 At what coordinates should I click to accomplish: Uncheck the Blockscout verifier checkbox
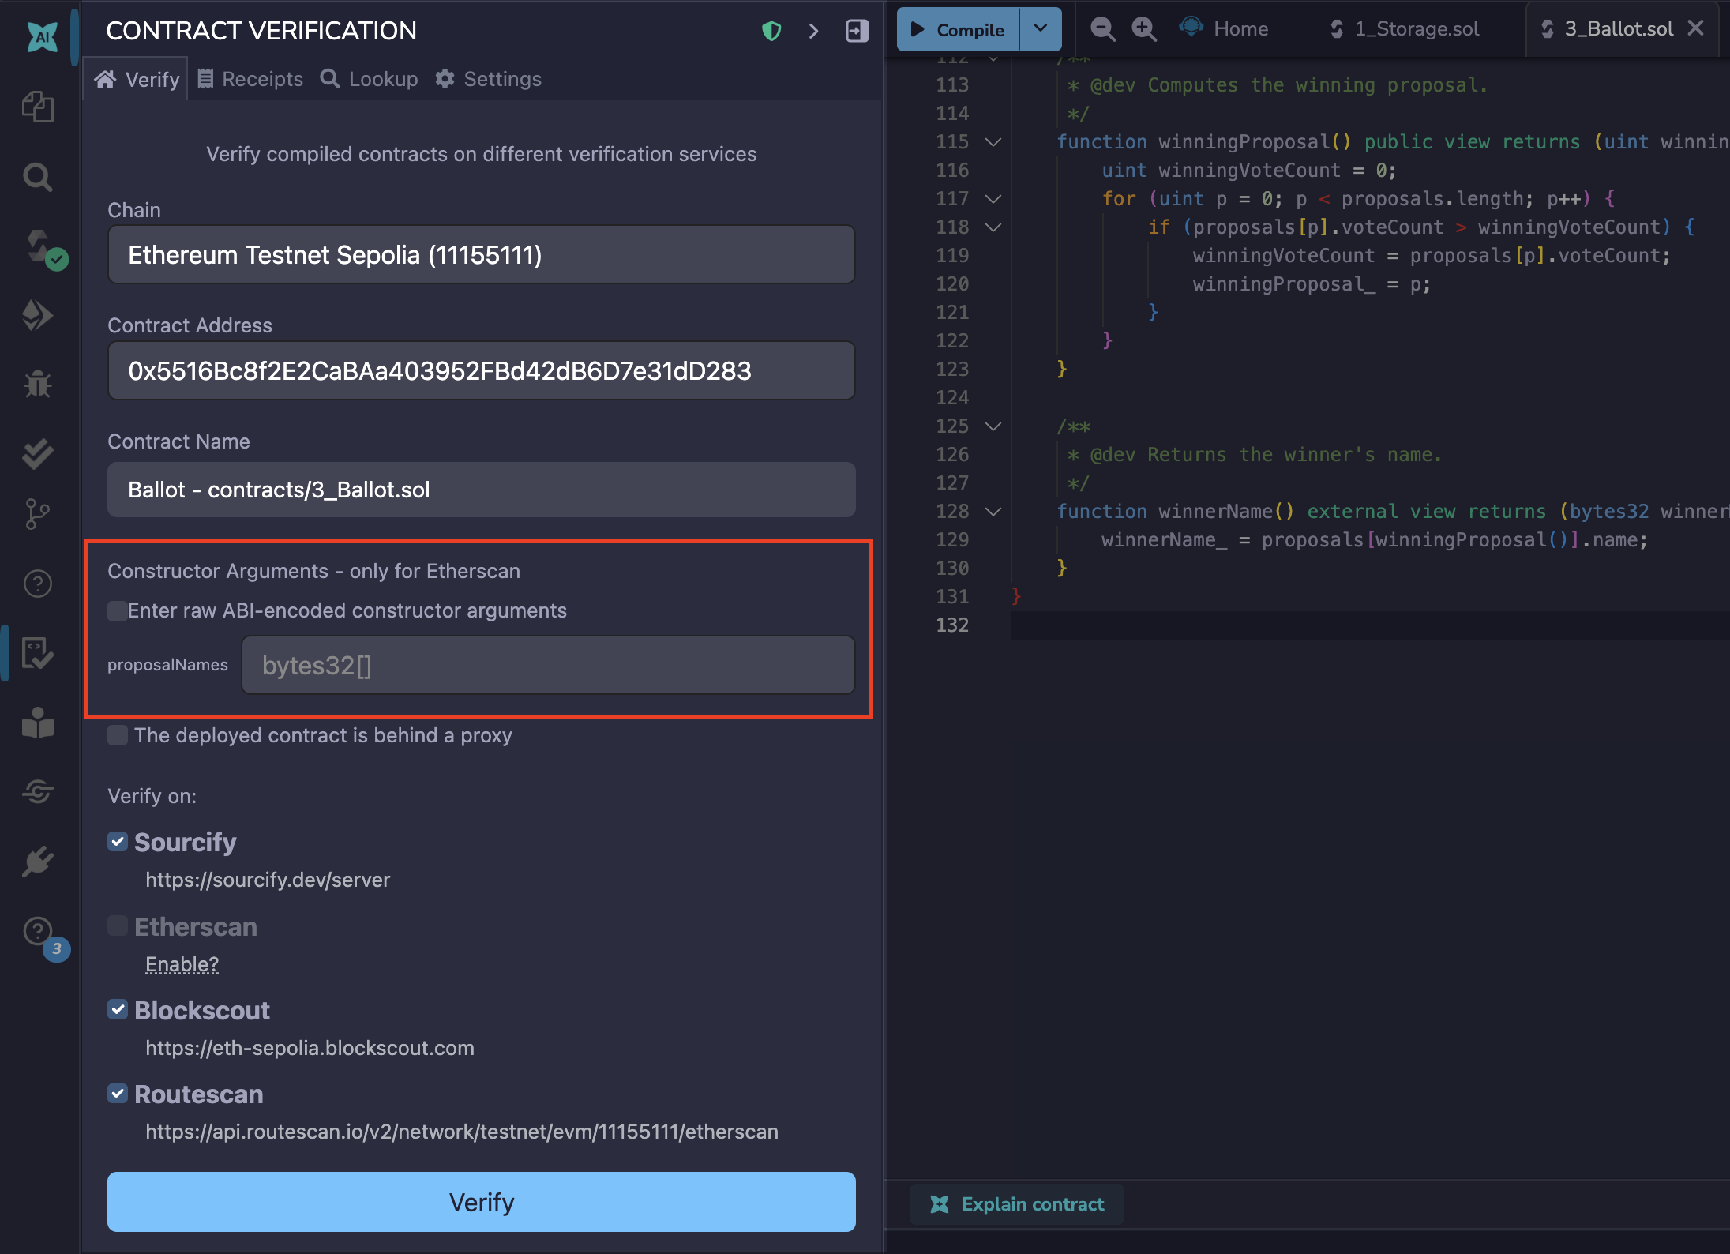[x=118, y=1009]
